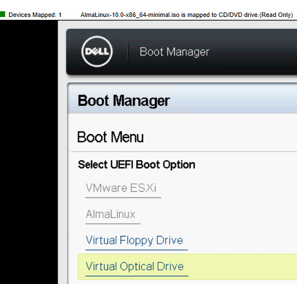Click the divider line beside Dell logo
The width and height of the screenshot is (297, 284).
tap(128, 51)
